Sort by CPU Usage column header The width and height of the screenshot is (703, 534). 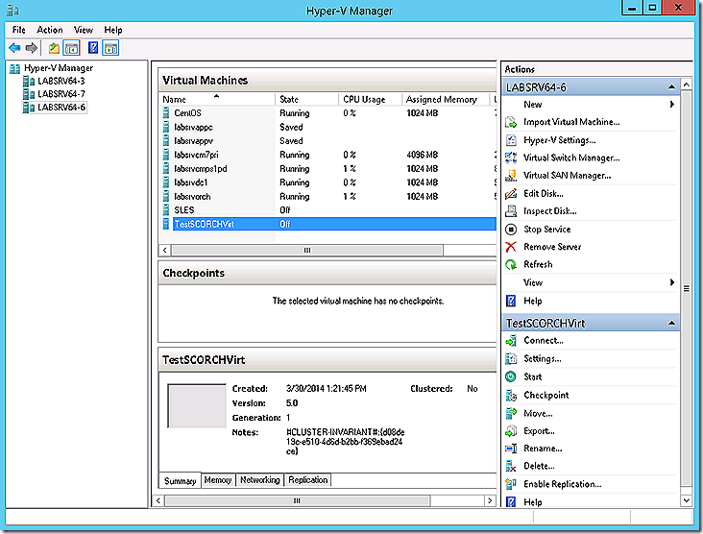click(371, 99)
